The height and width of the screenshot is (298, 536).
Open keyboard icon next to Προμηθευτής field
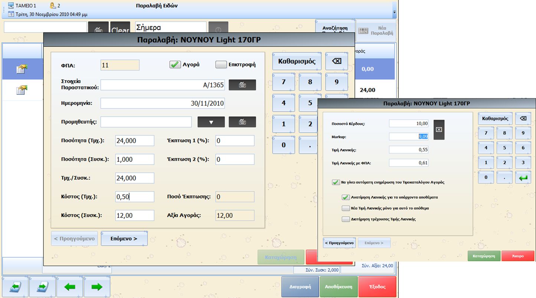tap(242, 122)
